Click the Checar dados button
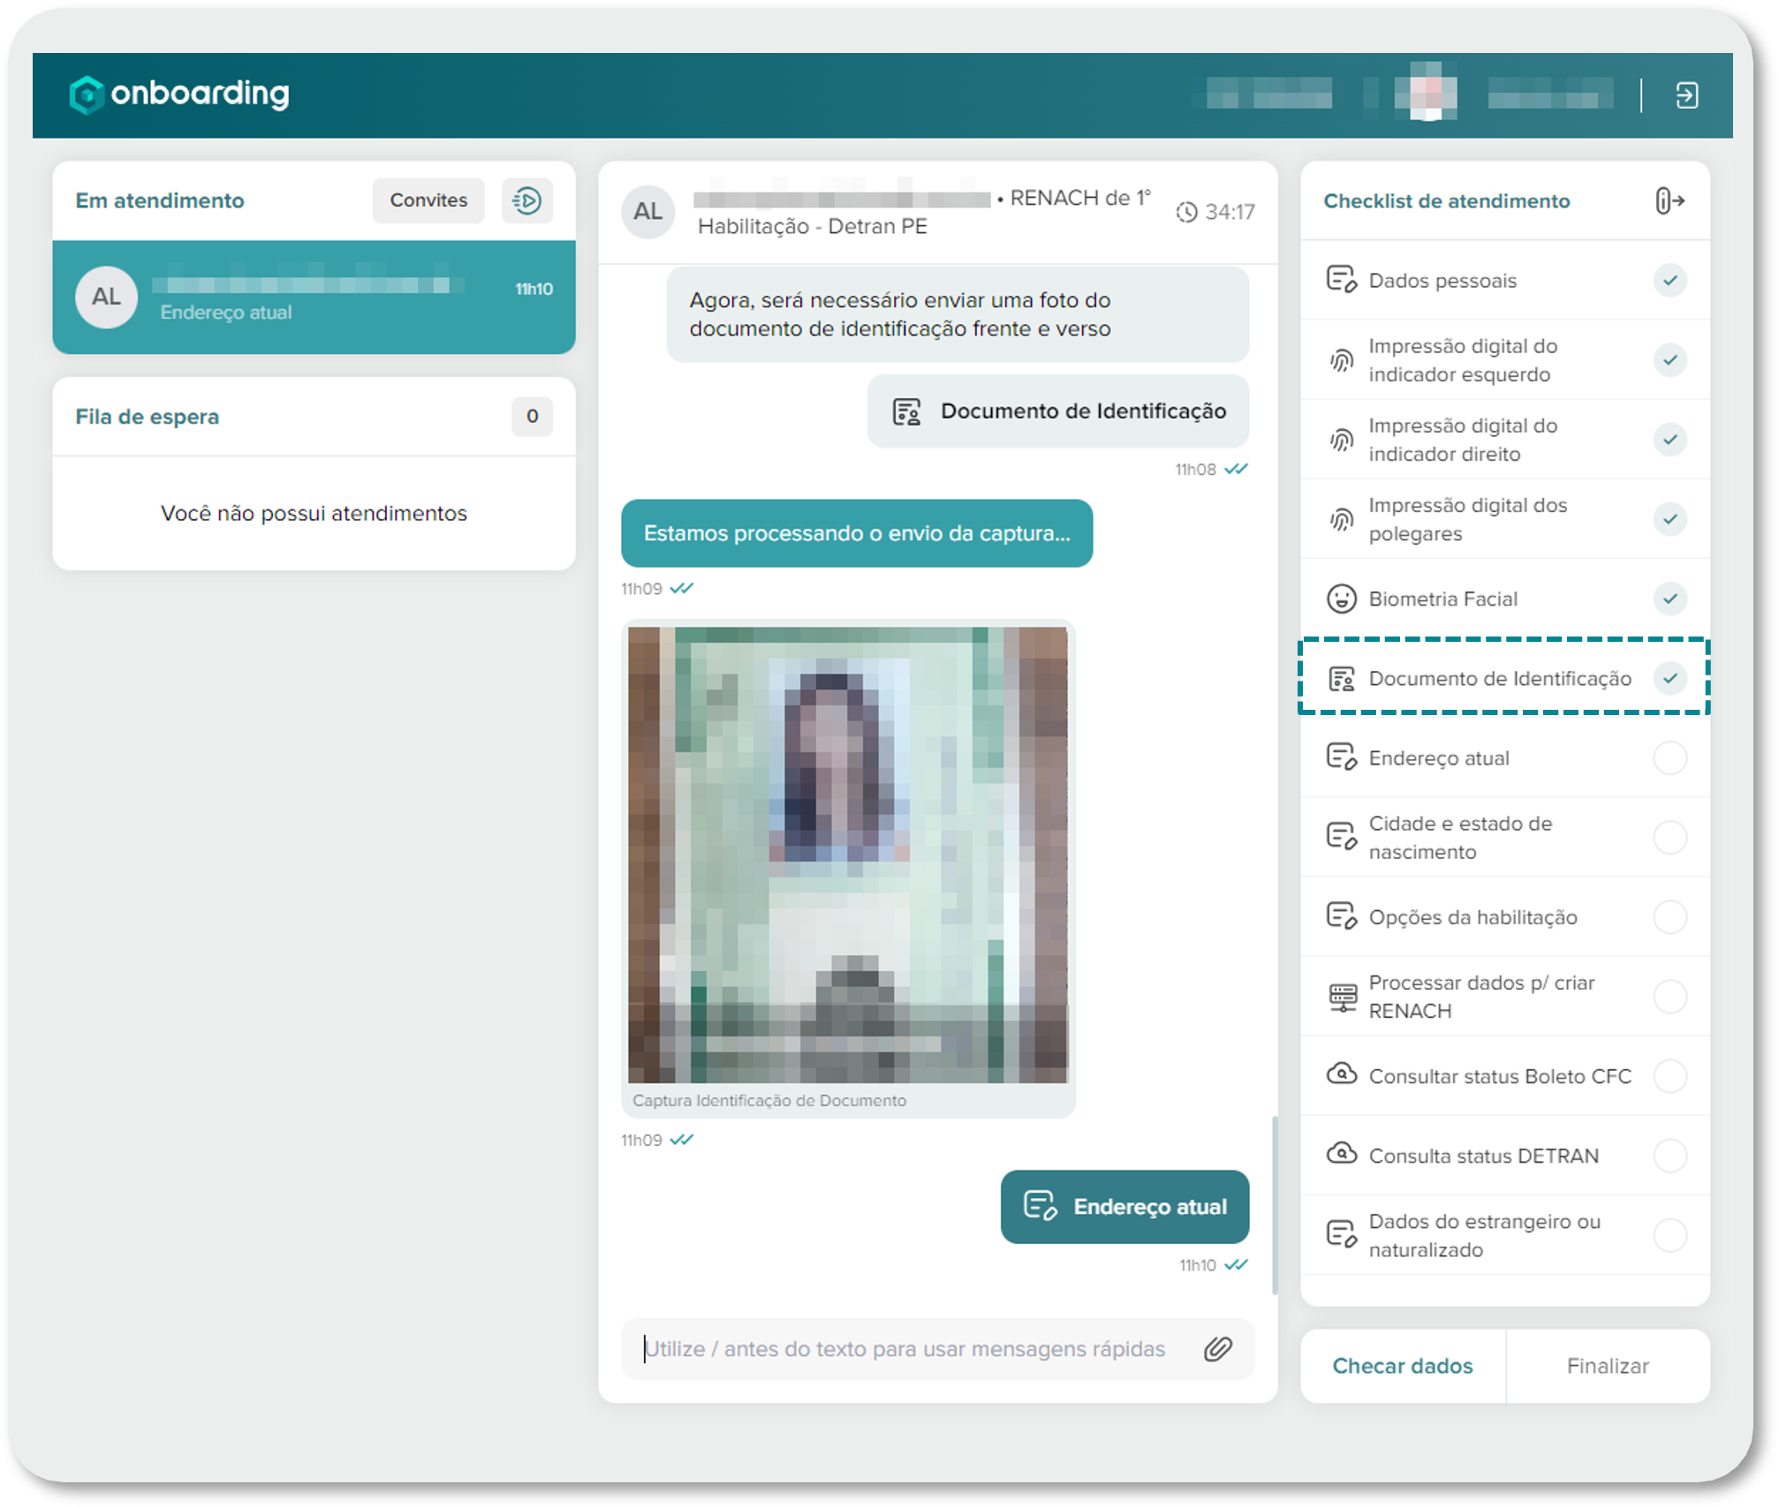Screen dimensions: 1779x1507 click(1402, 1366)
